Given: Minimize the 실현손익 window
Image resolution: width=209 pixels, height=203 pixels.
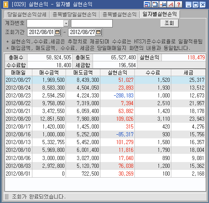Looking at the screenshot, I should [189, 5].
